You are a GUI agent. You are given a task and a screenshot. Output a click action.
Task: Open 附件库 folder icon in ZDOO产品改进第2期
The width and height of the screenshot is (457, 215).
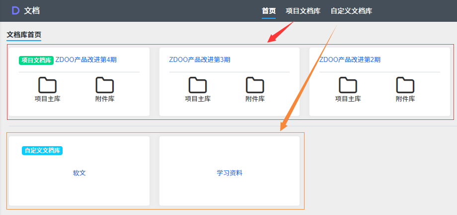[x=405, y=85]
